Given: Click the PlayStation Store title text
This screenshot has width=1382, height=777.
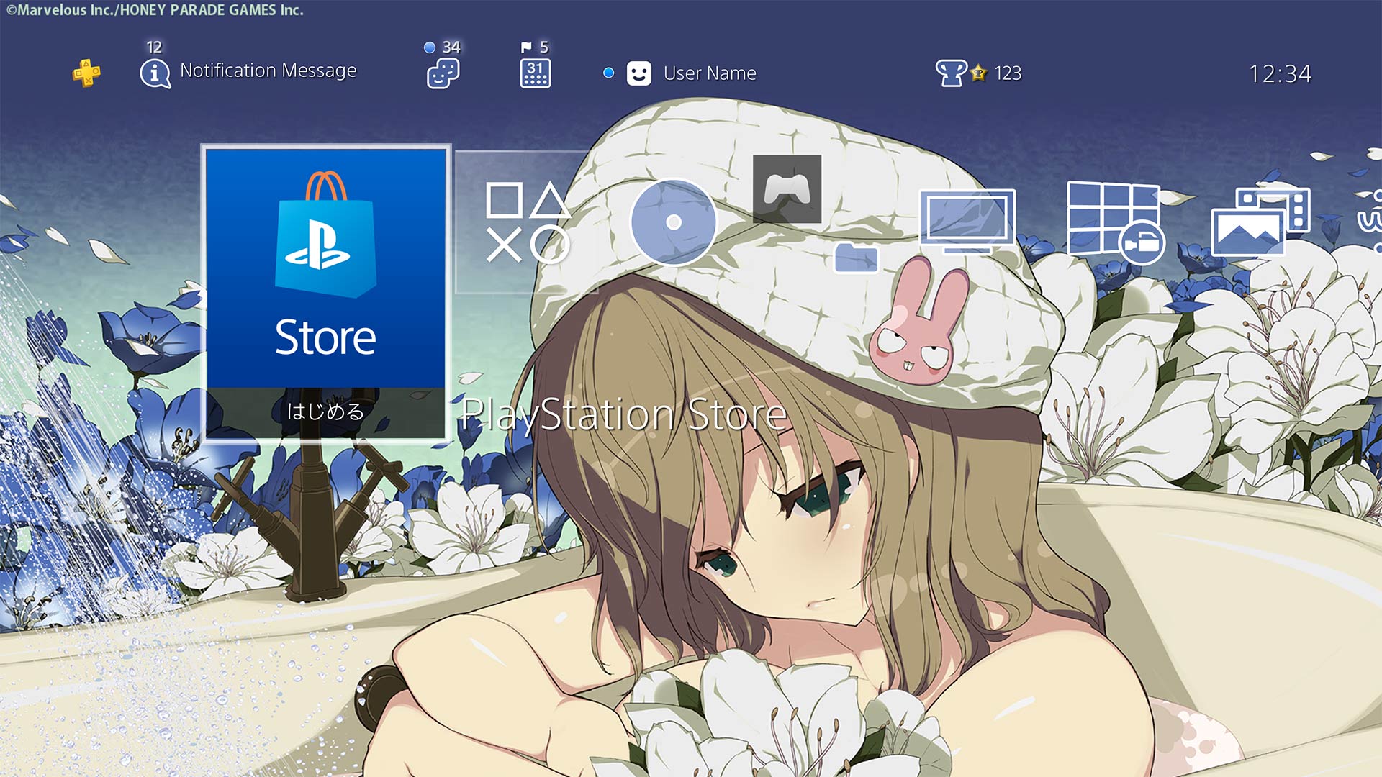Looking at the screenshot, I should [623, 414].
